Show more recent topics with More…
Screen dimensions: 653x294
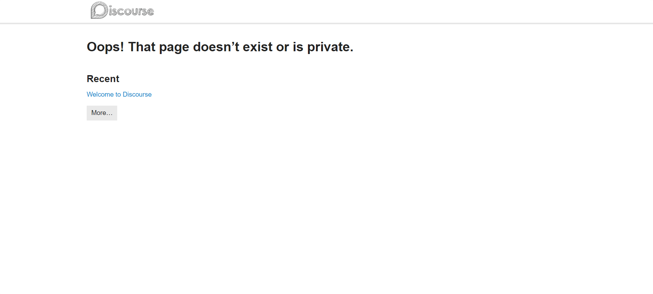tap(102, 113)
